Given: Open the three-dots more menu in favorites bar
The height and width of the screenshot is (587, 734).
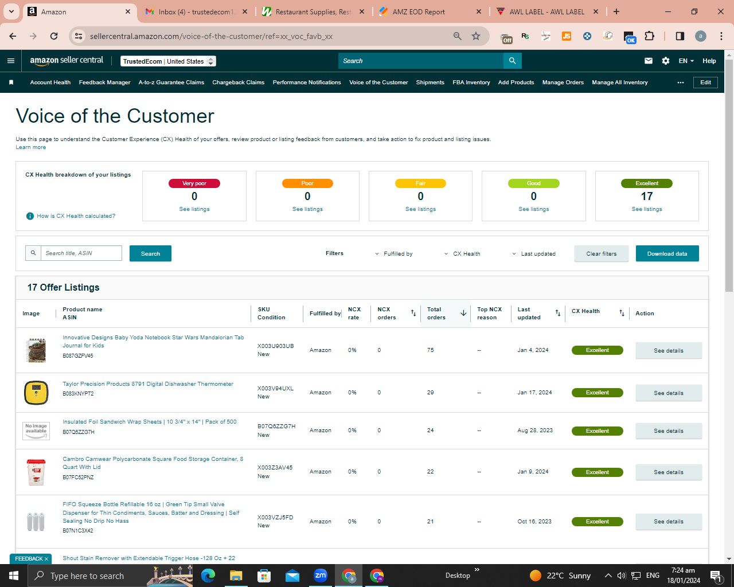Looking at the screenshot, I should (x=681, y=83).
